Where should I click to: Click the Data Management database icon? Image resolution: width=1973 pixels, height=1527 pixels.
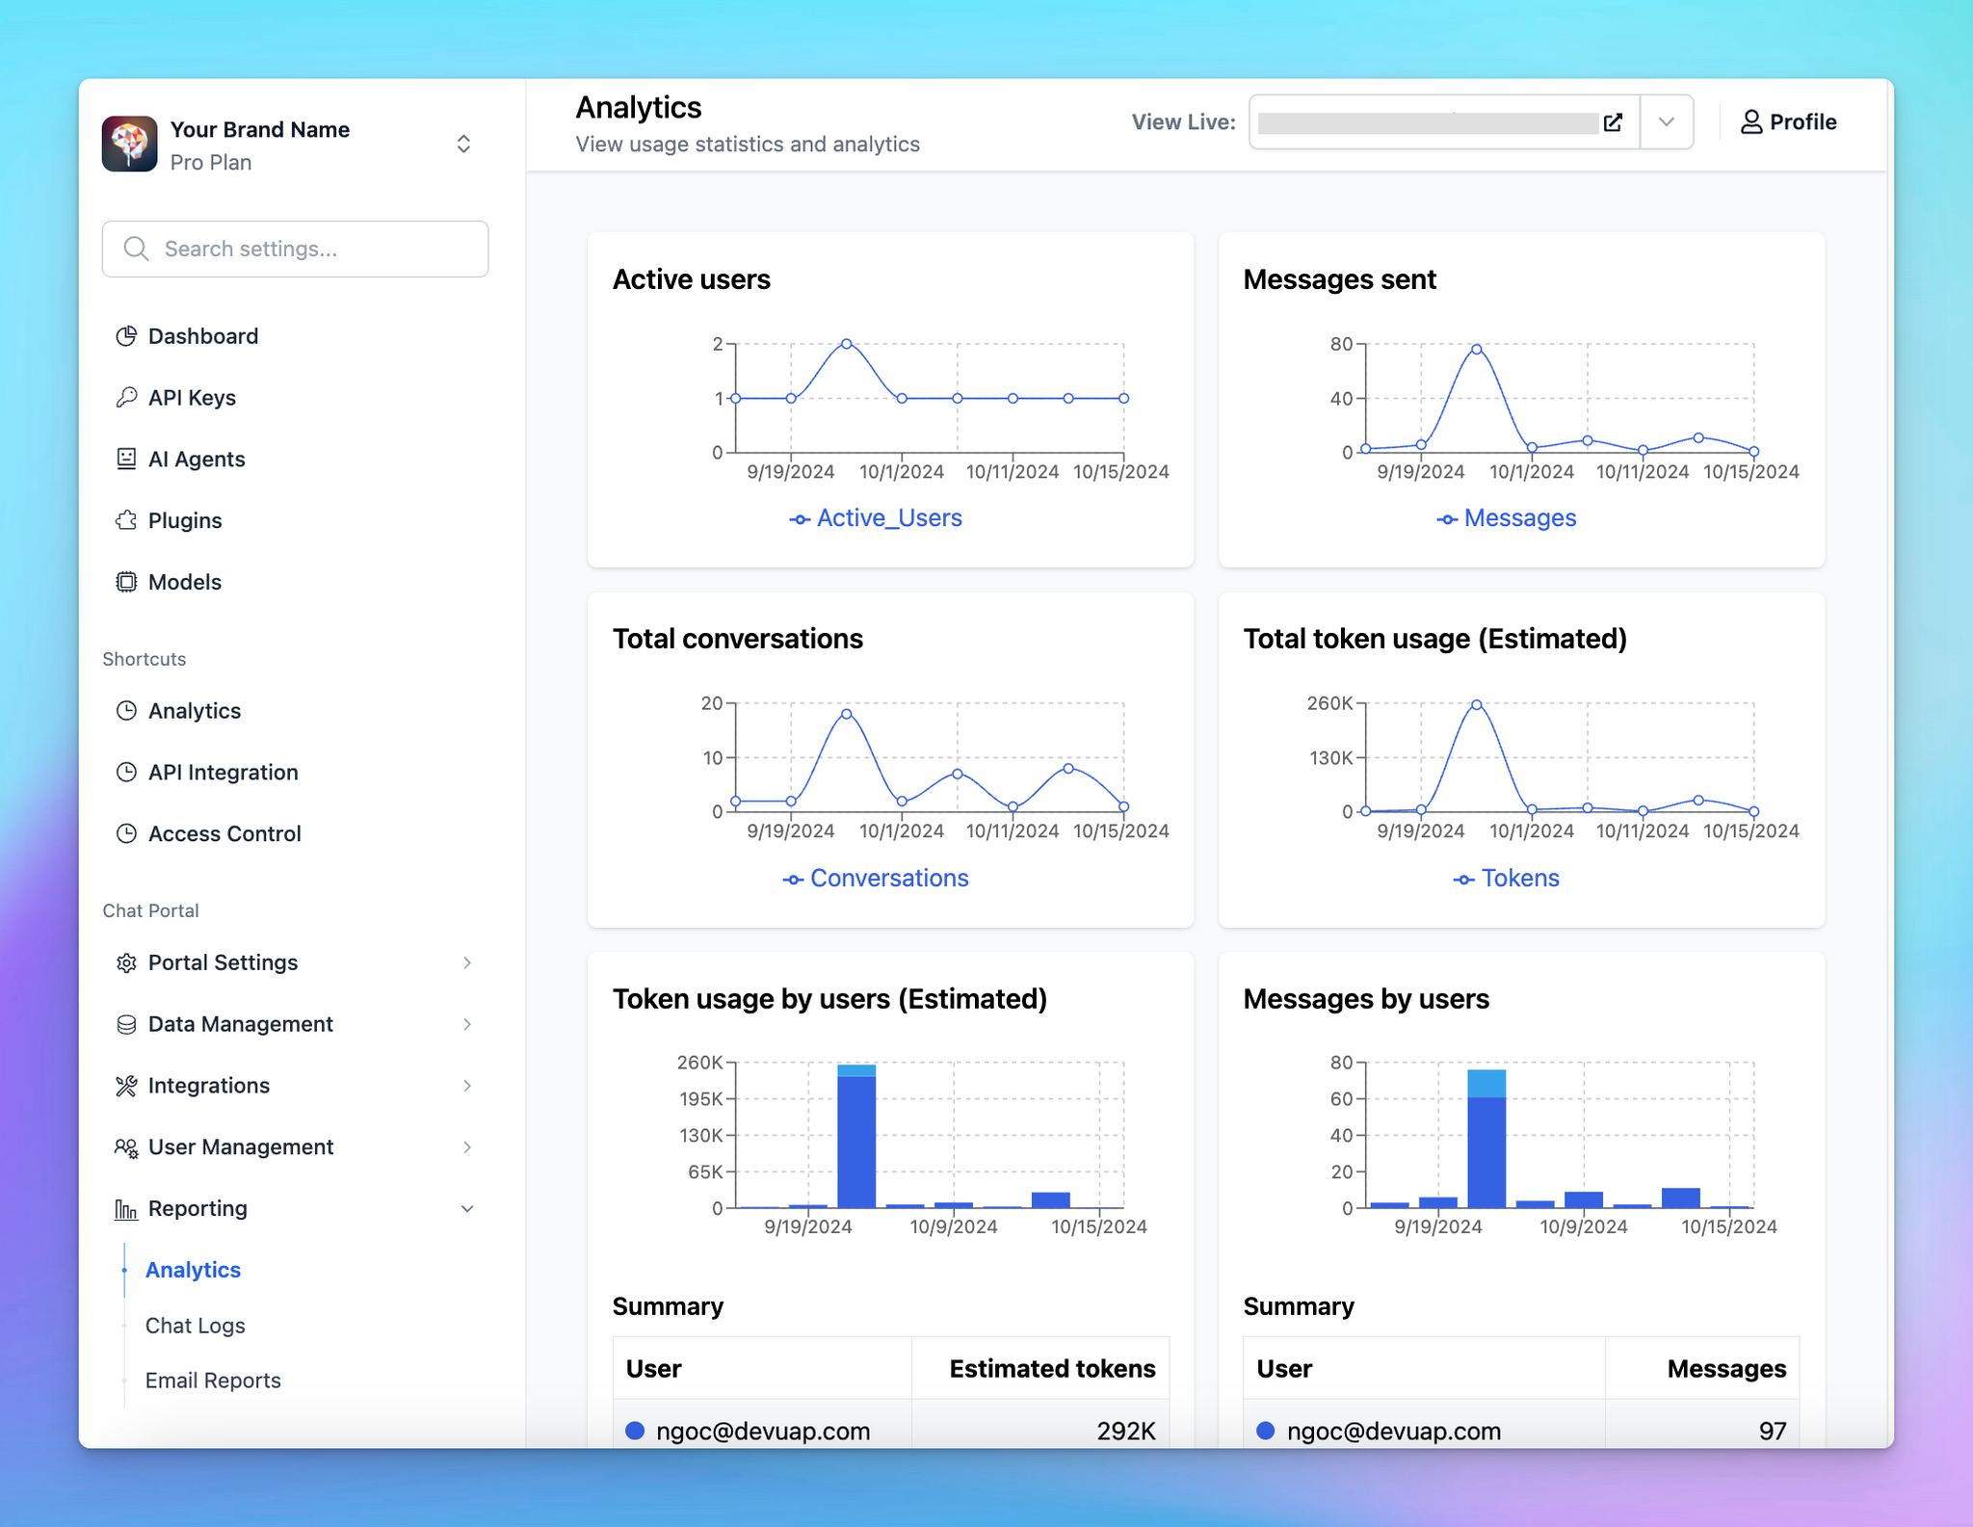(x=126, y=1025)
